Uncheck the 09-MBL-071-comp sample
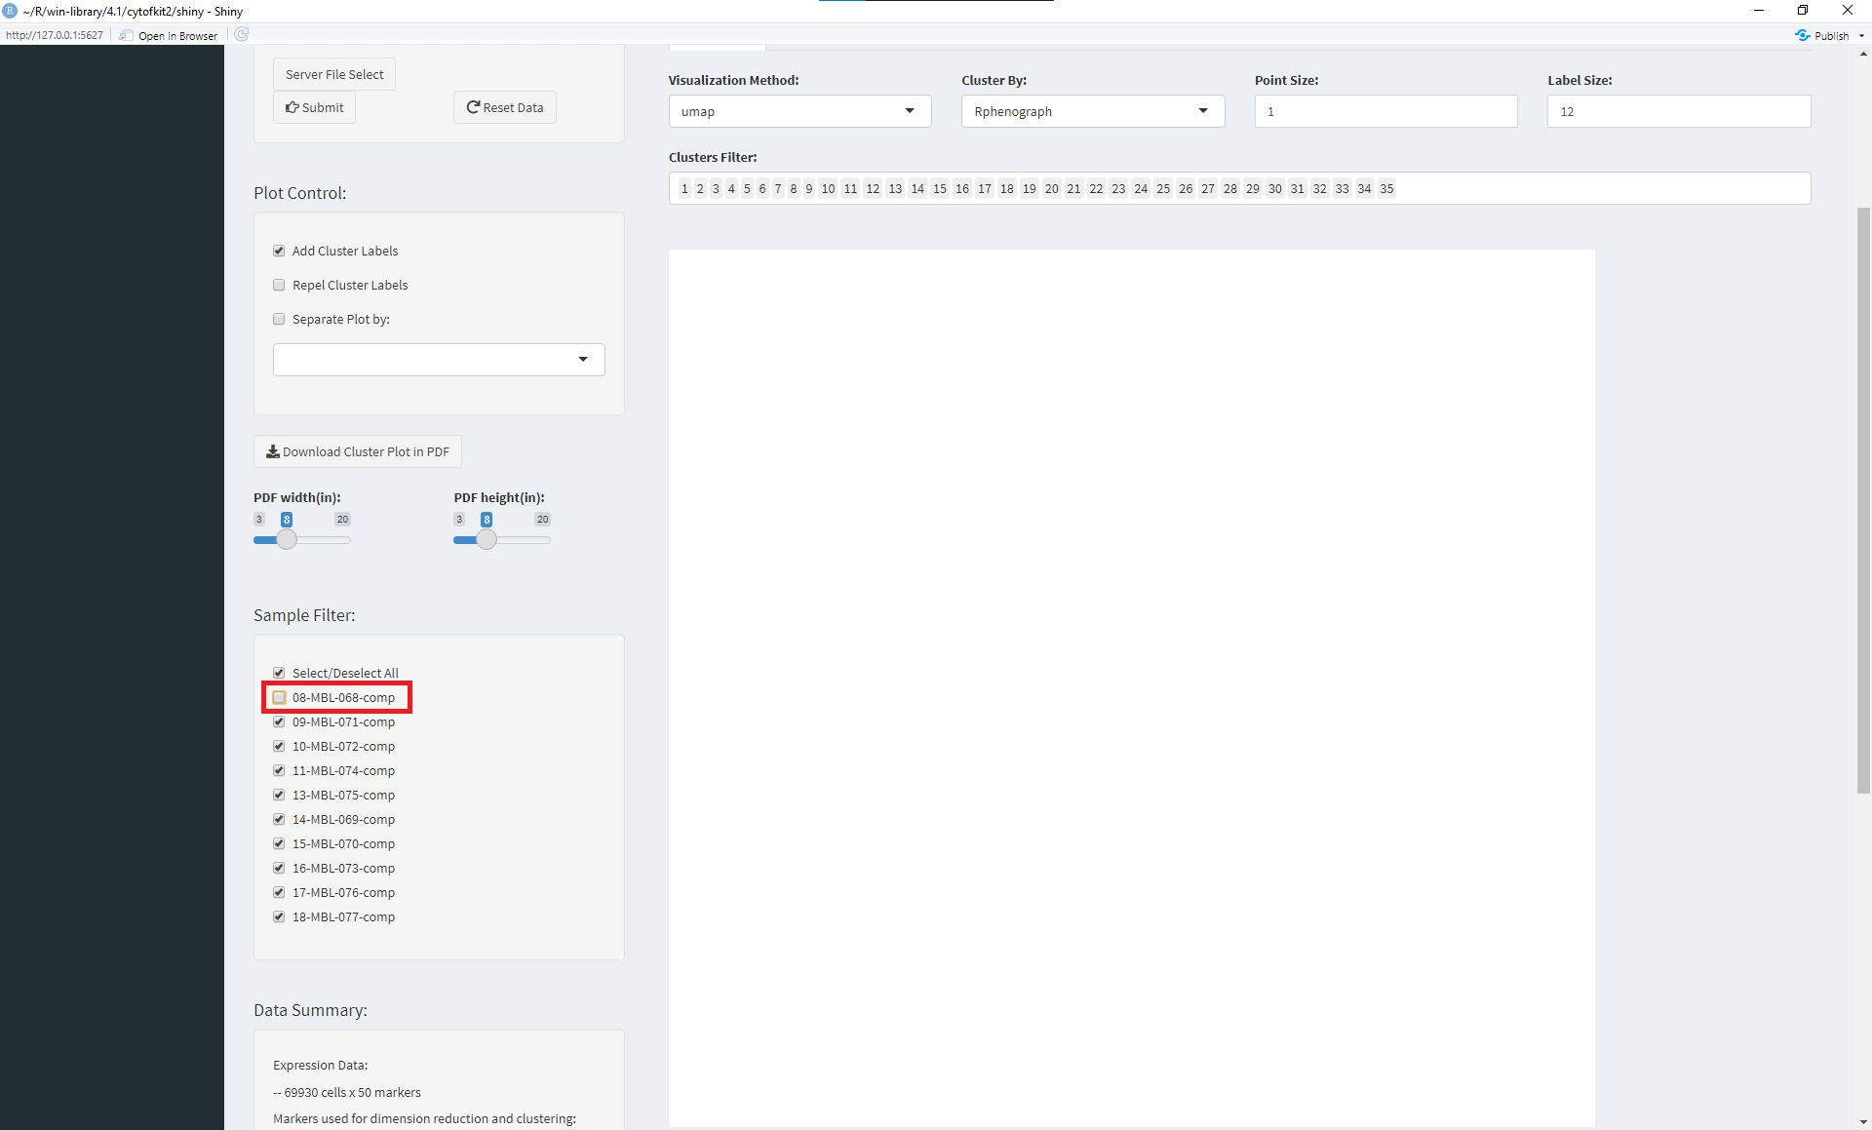The width and height of the screenshot is (1872, 1130). point(279,721)
